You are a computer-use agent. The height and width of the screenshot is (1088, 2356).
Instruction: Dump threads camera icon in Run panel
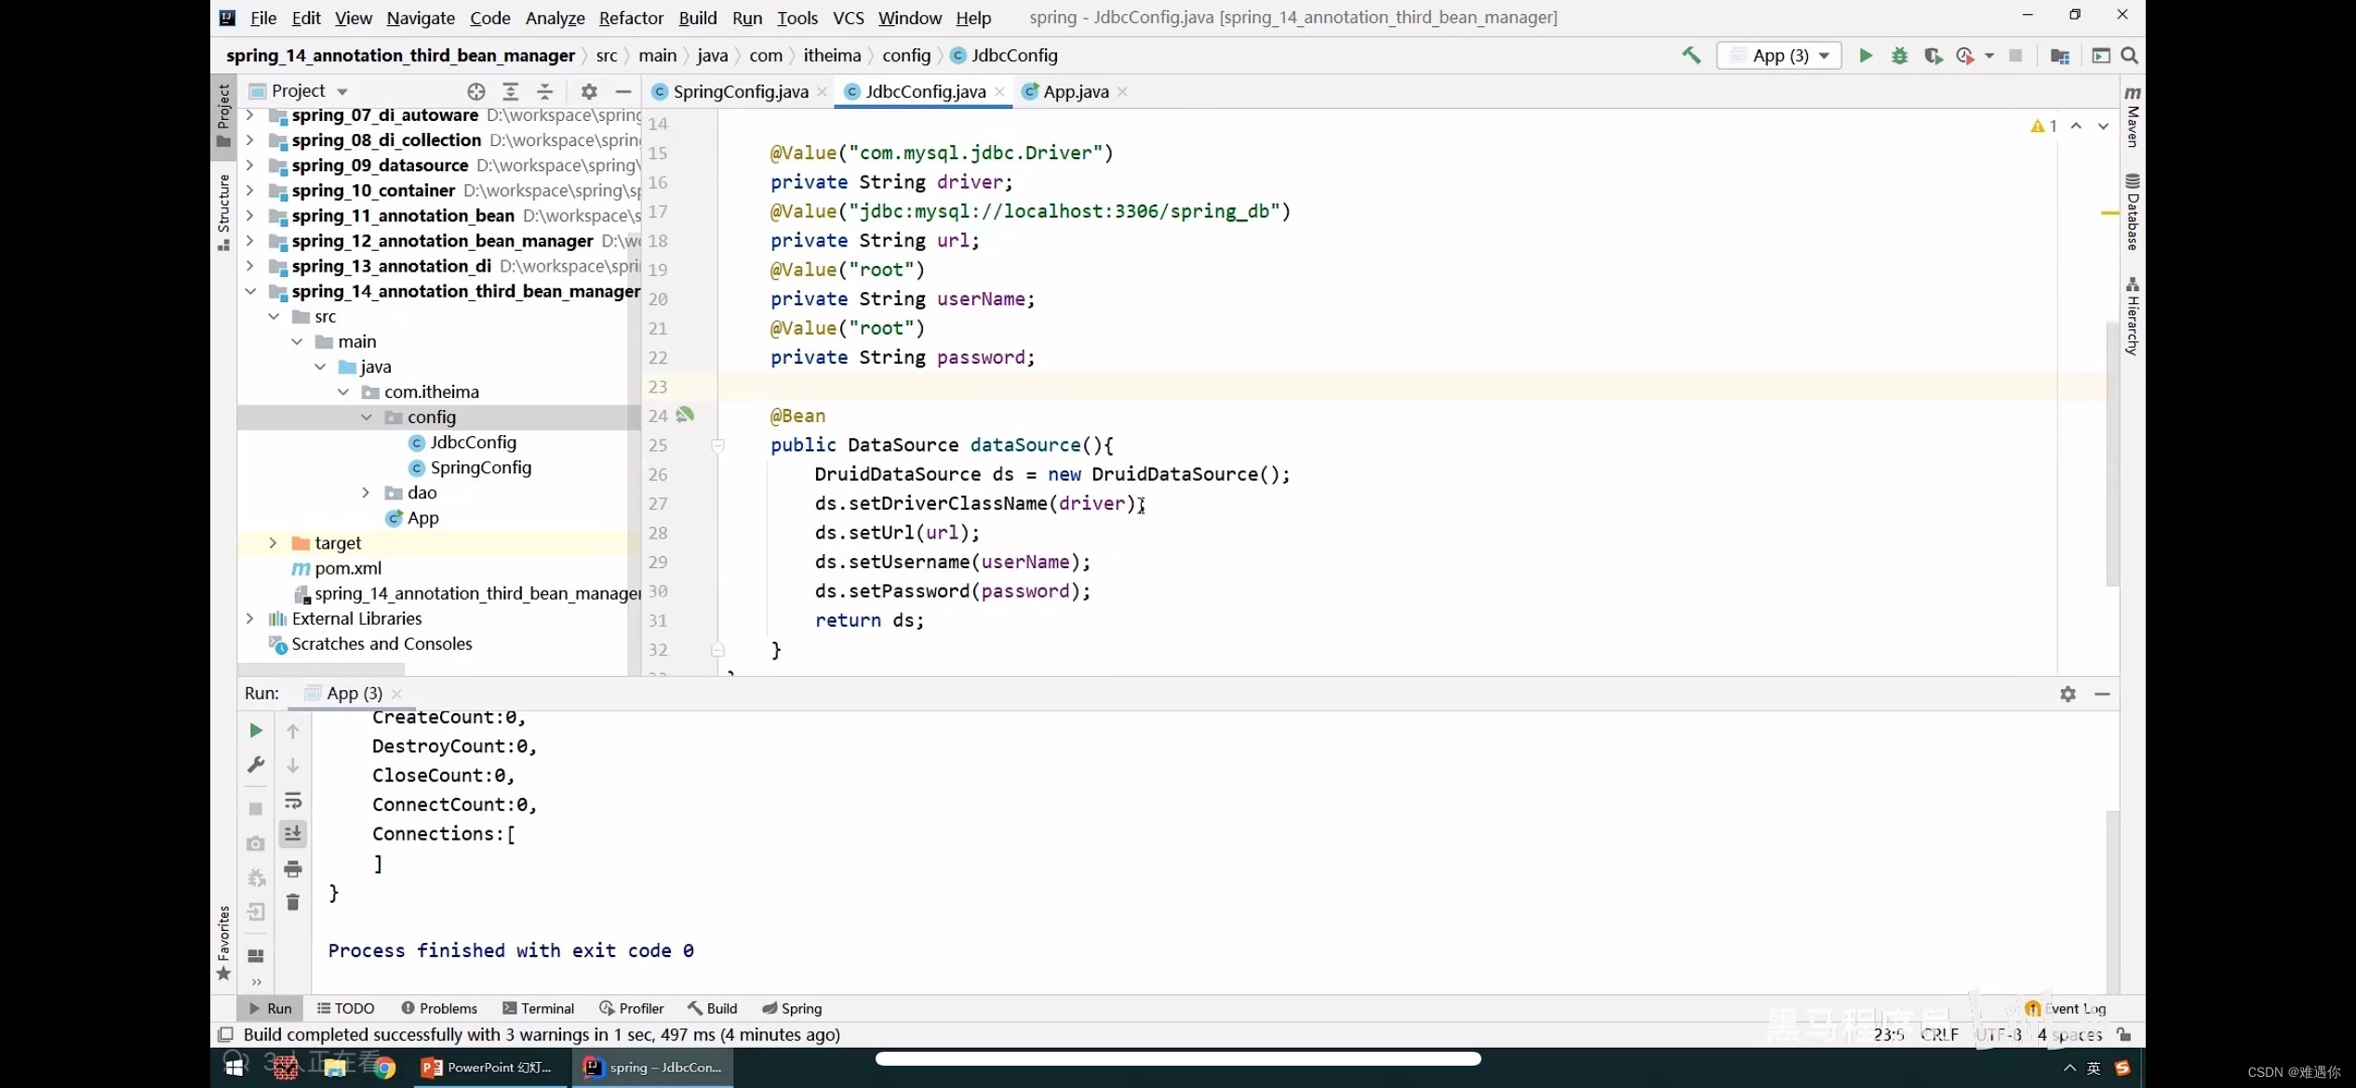(x=256, y=843)
